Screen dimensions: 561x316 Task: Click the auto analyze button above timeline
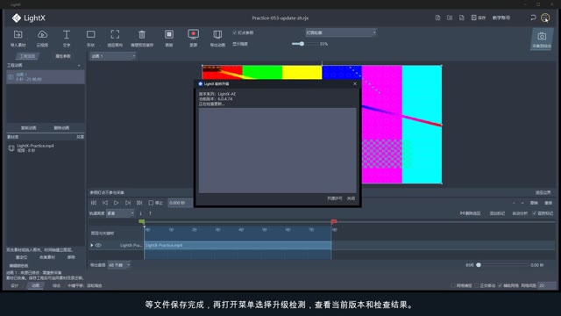(x=520, y=213)
